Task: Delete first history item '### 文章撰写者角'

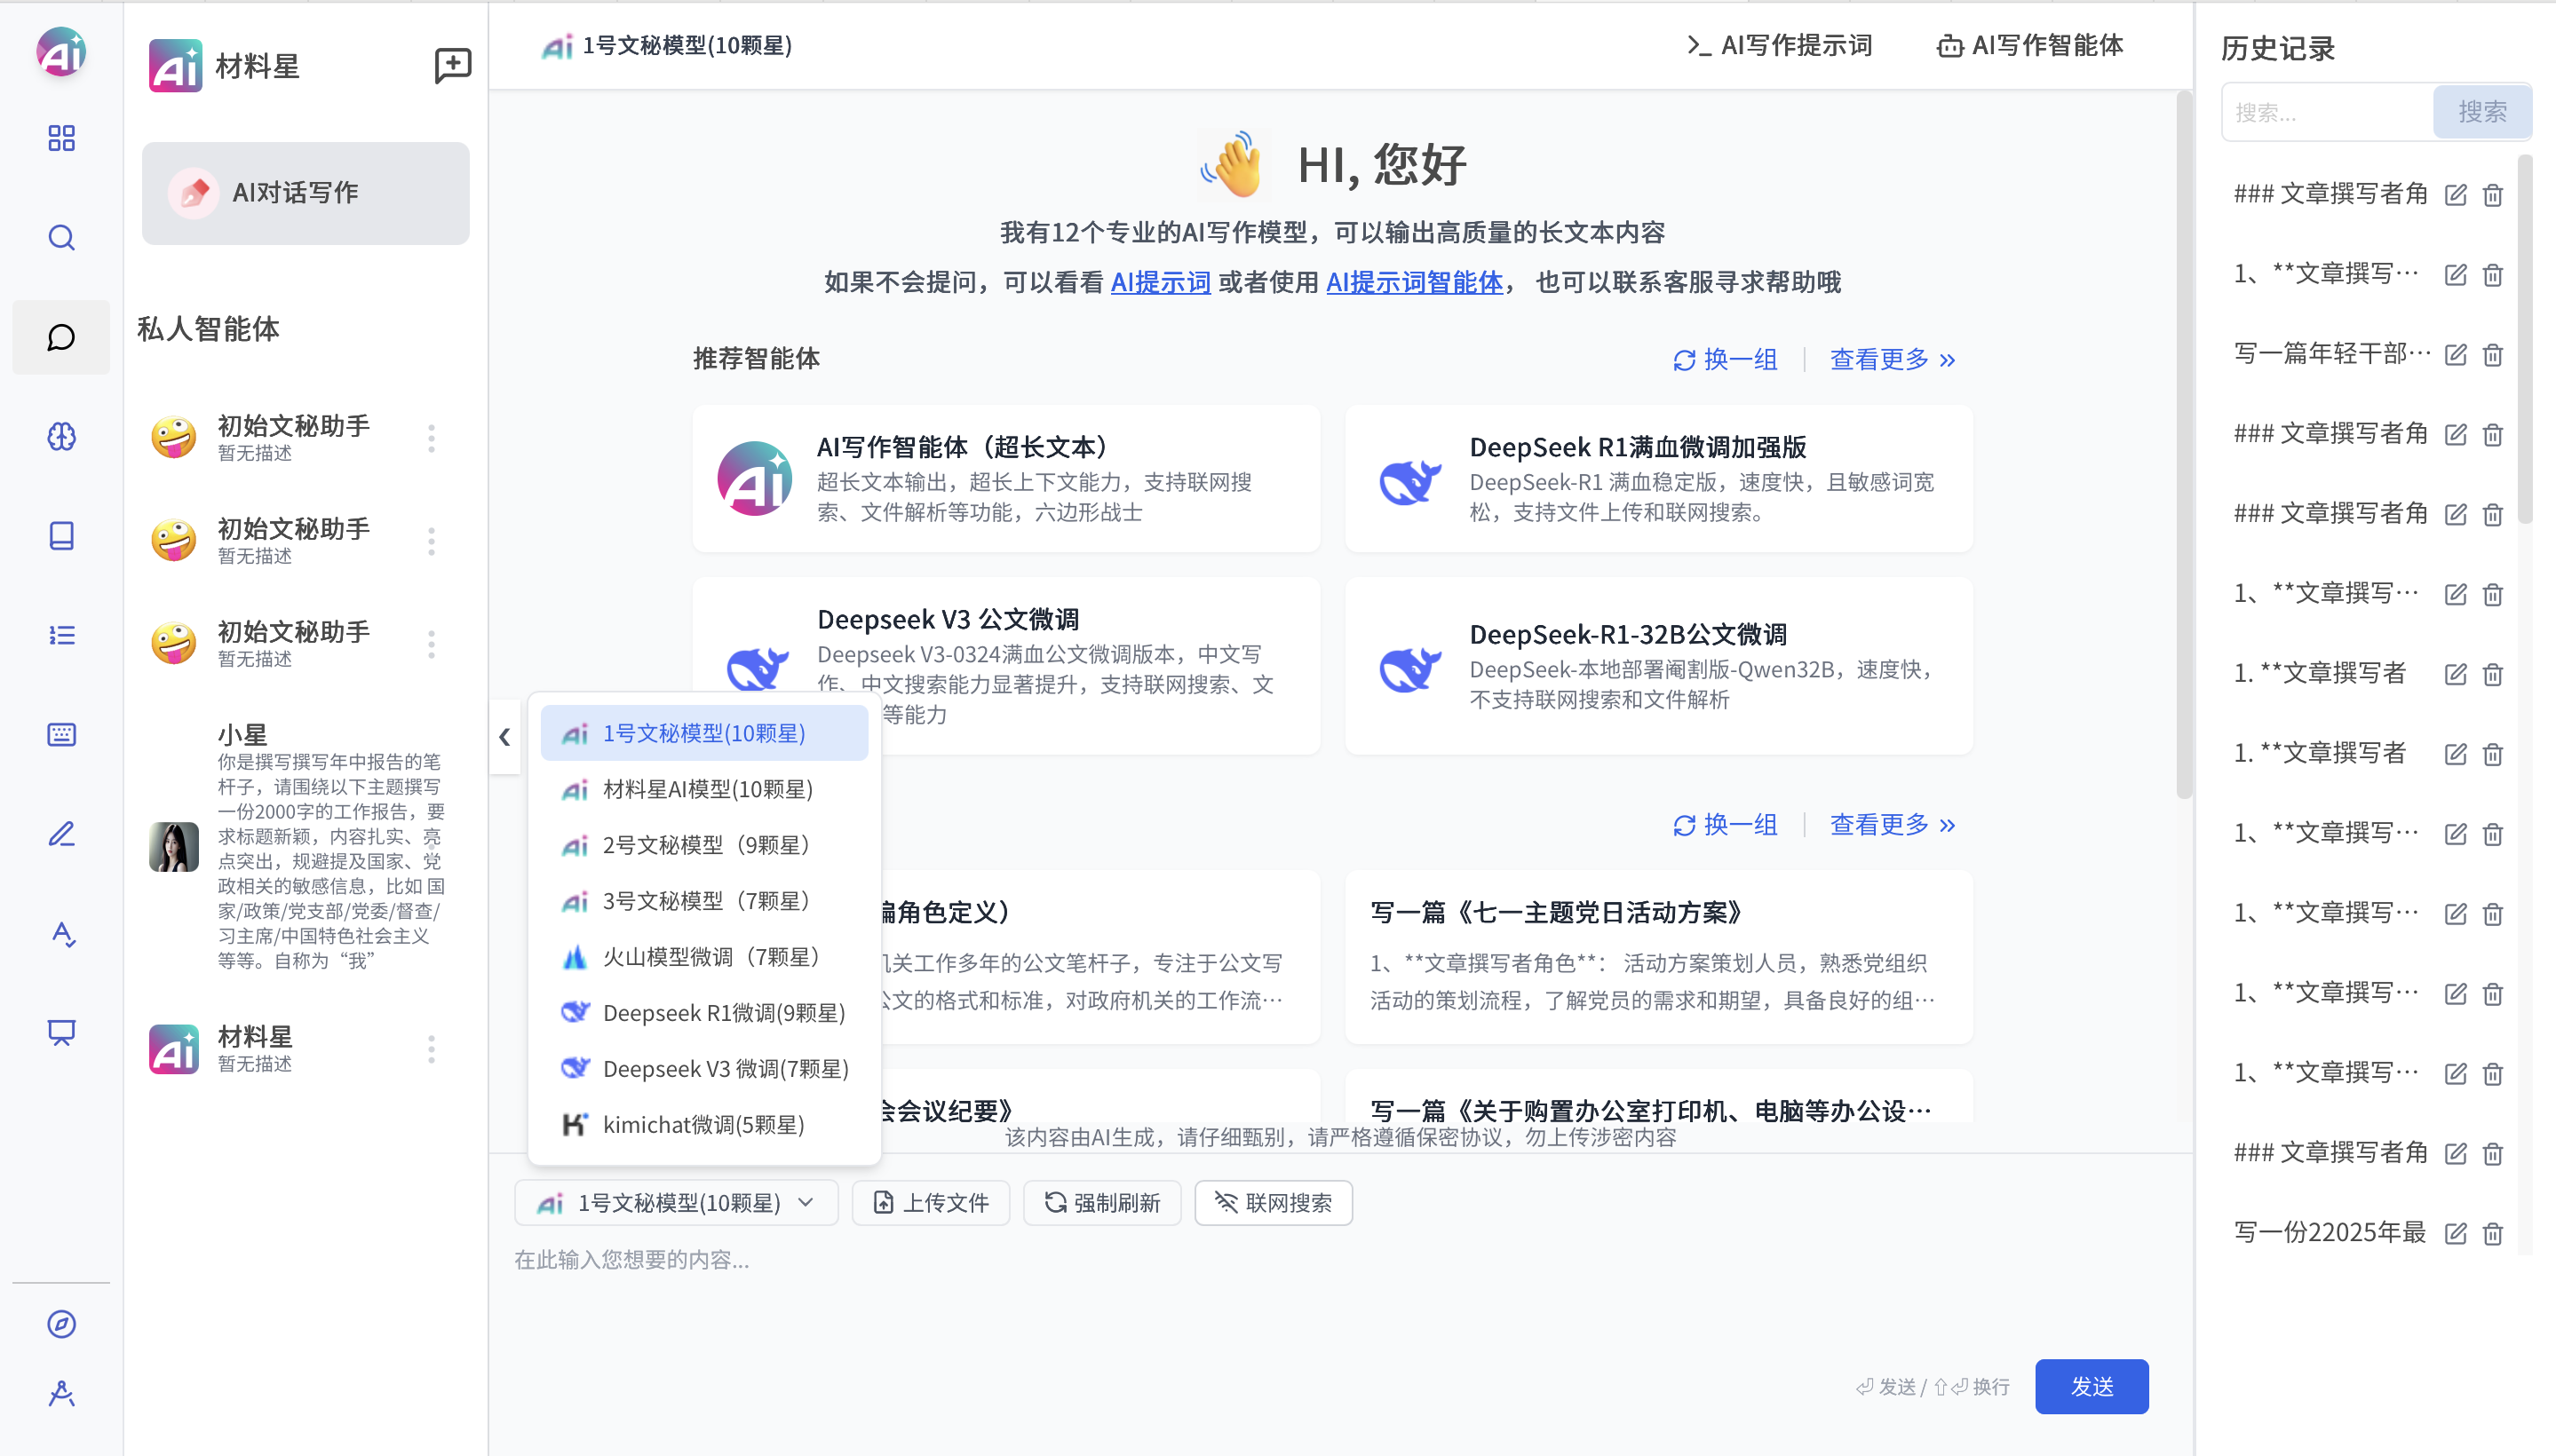Action: coord(2493,195)
